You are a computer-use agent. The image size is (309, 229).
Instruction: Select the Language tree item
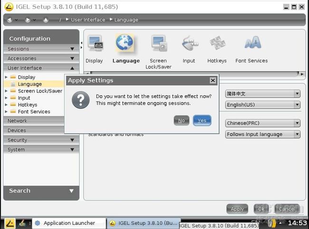point(30,84)
